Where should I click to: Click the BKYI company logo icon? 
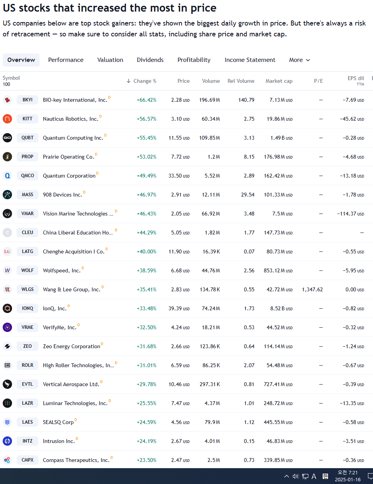(x=7, y=100)
